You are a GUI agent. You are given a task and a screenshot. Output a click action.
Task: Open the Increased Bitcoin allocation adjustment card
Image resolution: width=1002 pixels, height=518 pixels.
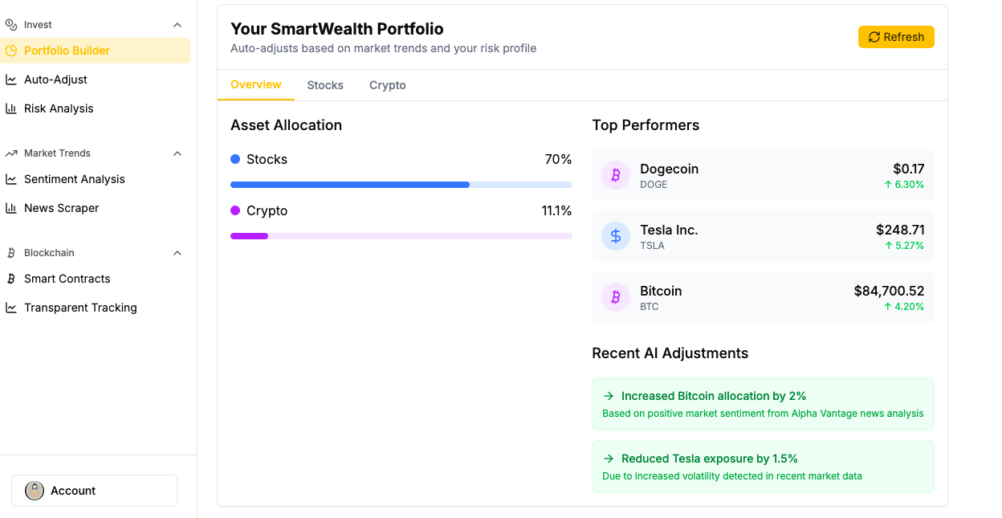pyautogui.click(x=763, y=405)
